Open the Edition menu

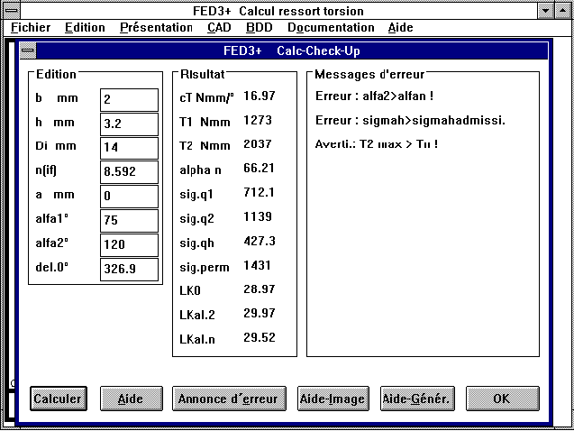pos(85,27)
